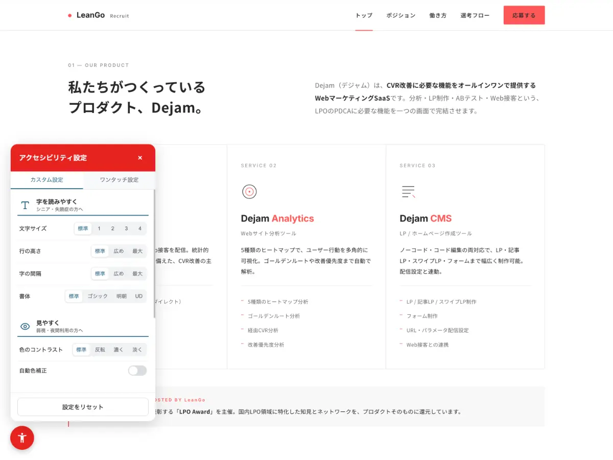The width and height of the screenshot is (613, 460).
Task: Click the 色のコントラスト label
Action: [41, 350]
